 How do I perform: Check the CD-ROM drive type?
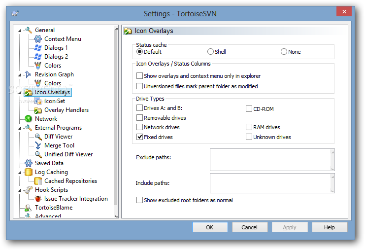(x=249, y=109)
